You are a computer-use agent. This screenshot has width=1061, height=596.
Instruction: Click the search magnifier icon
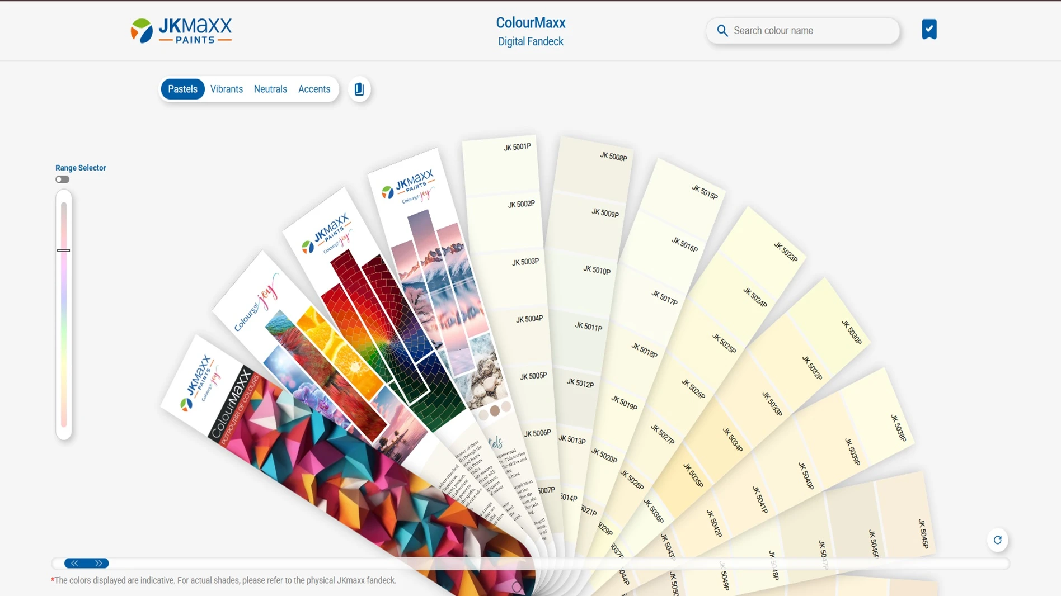pyautogui.click(x=722, y=31)
